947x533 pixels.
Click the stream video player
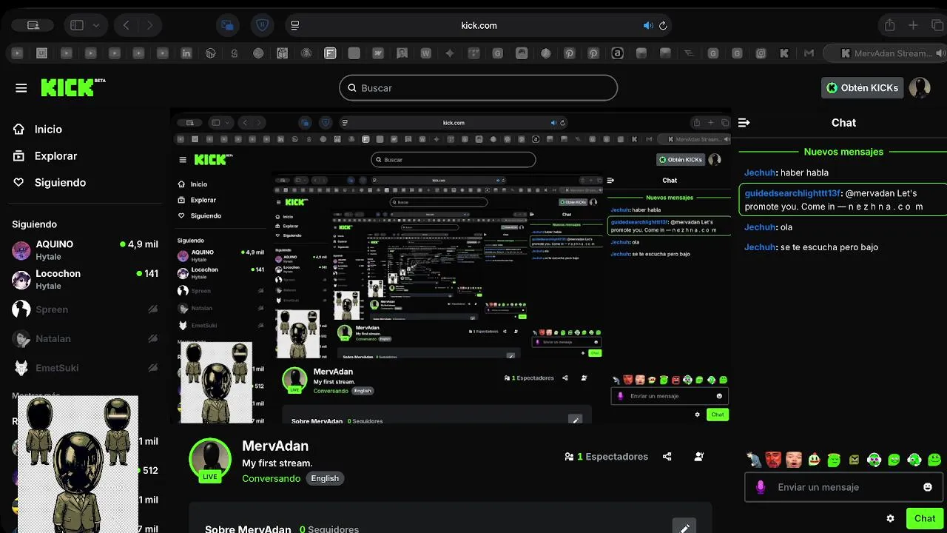point(451,267)
